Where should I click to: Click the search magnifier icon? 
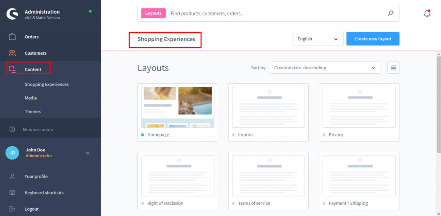[x=391, y=13]
